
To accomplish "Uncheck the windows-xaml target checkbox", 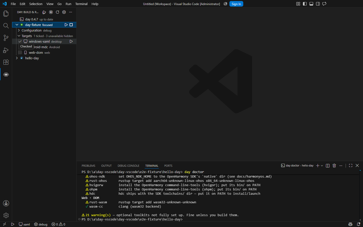I will click(20, 41).
